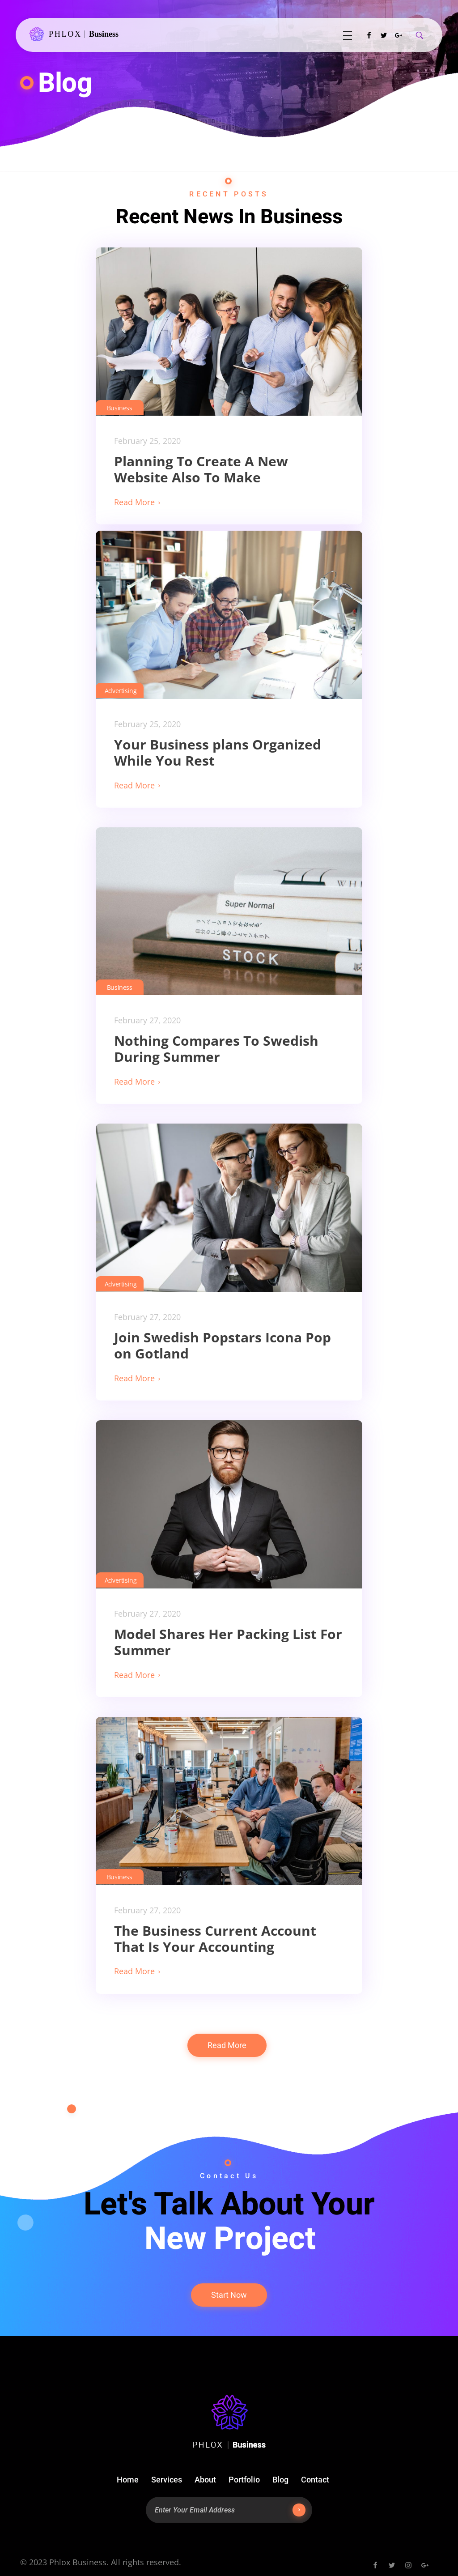458x2576 pixels.
Task: Click the footer Twitter icon
Action: click(x=391, y=2564)
